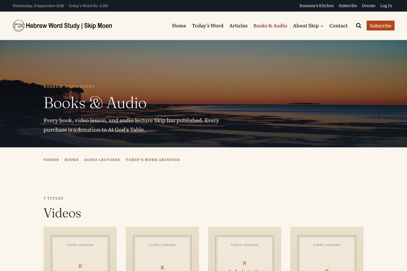407x271 pixels.
Task: Open the Contact page
Action: tap(338, 26)
